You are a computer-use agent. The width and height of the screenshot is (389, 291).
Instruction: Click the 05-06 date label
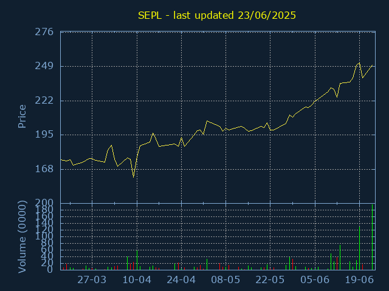315,280
